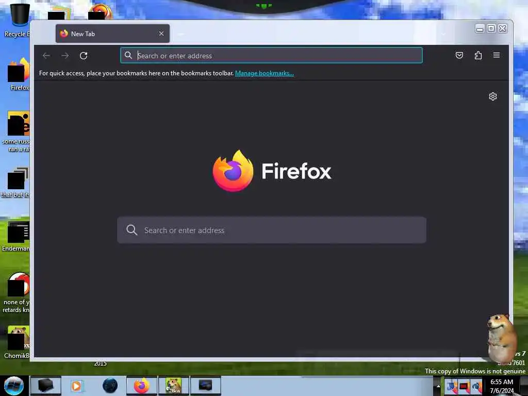Select the Firefox desktop shortcut

pos(19,74)
